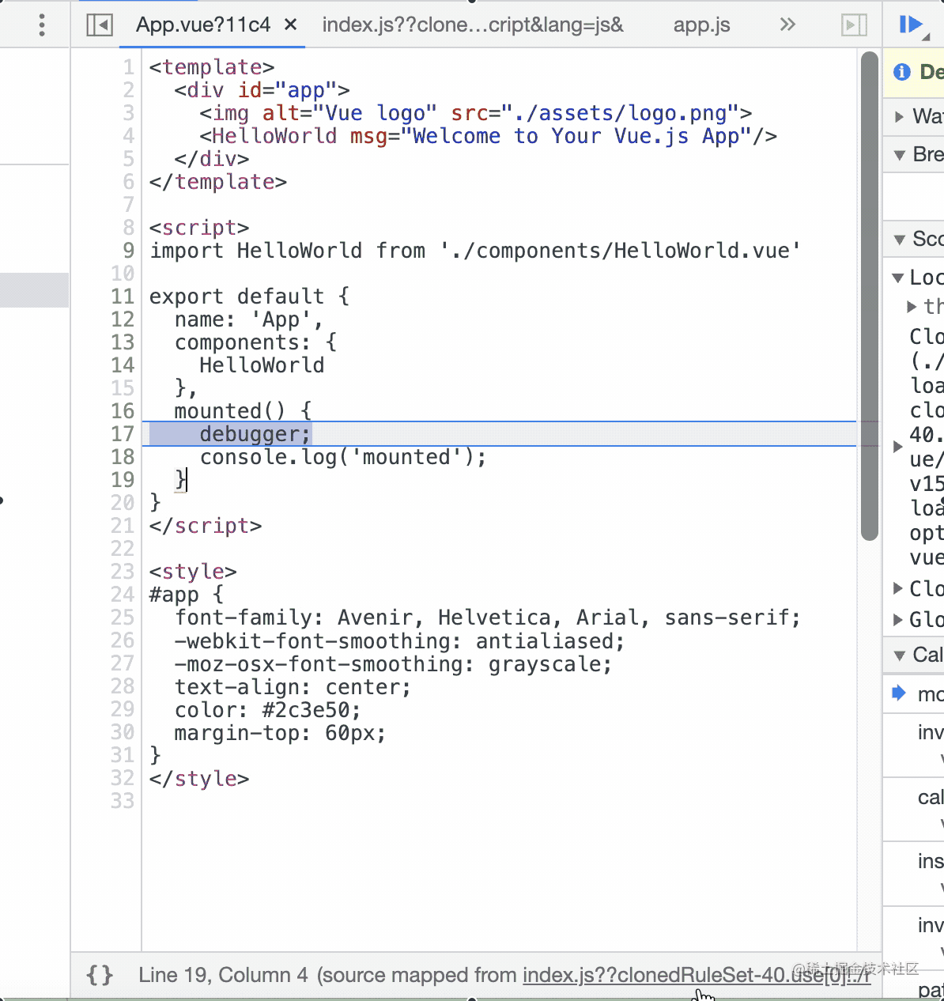Screen dimensions: 944x1001
Task: Switch to the app.js tab
Action: tap(701, 25)
